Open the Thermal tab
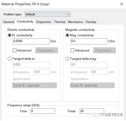This screenshot has height=121, width=126. pos(60,22)
